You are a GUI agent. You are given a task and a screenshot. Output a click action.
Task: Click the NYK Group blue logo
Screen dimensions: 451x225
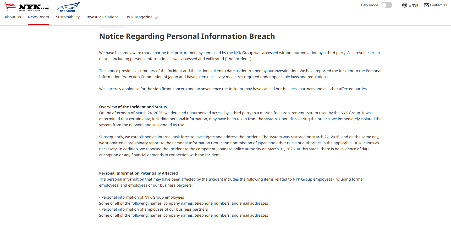68,7
